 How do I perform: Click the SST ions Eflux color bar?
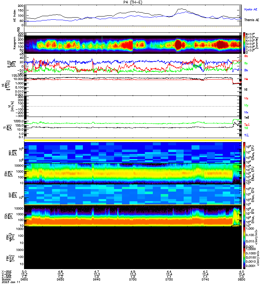244,152
